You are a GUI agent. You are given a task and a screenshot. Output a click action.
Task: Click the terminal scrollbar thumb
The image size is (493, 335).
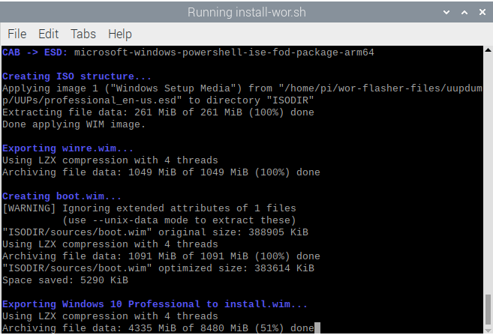click(x=488, y=309)
